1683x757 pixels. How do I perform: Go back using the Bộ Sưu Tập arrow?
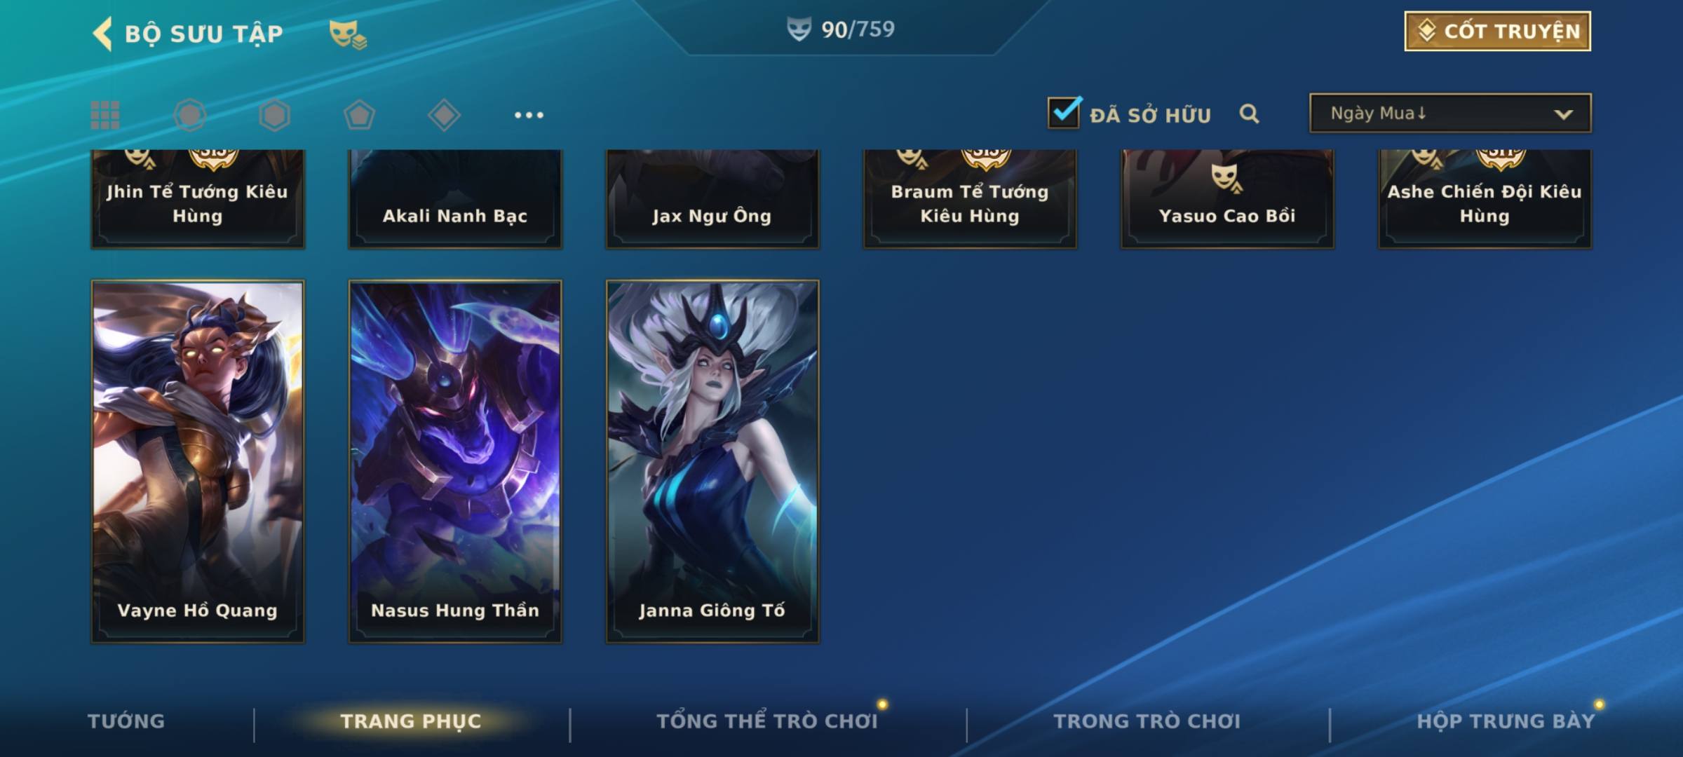click(x=103, y=34)
